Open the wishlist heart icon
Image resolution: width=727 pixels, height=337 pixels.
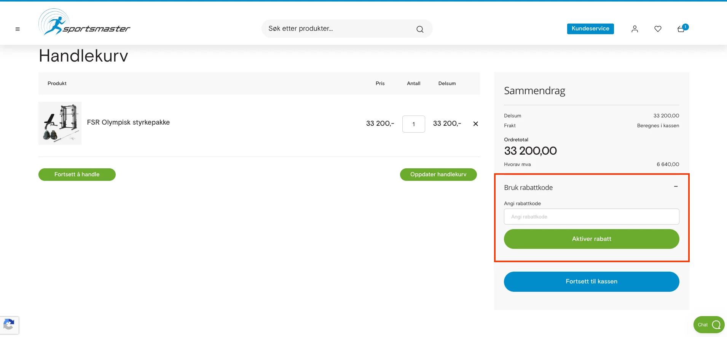[x=658, y=29]
